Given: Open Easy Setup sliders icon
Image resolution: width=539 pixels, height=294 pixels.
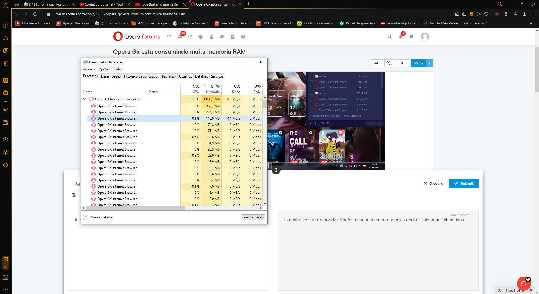Looking at the screenshot, I should [534, 14].
